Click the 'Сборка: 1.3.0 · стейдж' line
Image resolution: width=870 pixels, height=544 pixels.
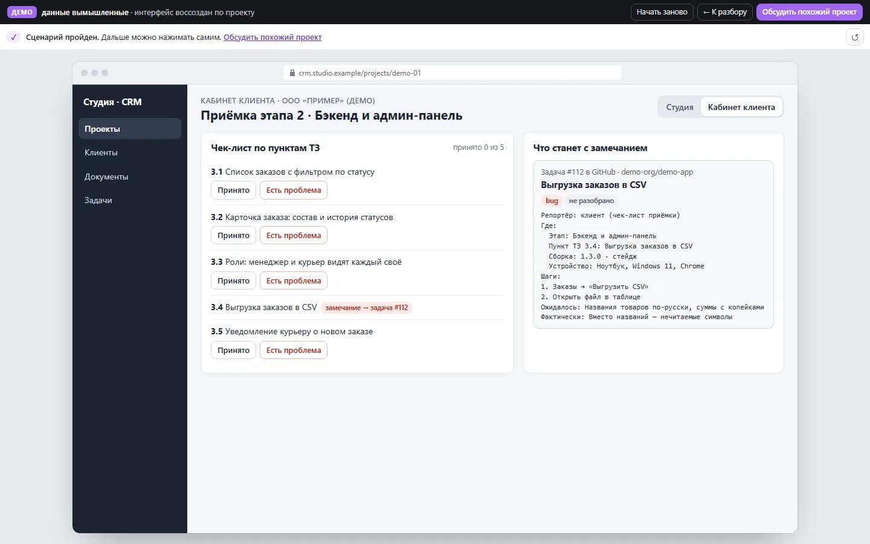[x=593, y=256]
